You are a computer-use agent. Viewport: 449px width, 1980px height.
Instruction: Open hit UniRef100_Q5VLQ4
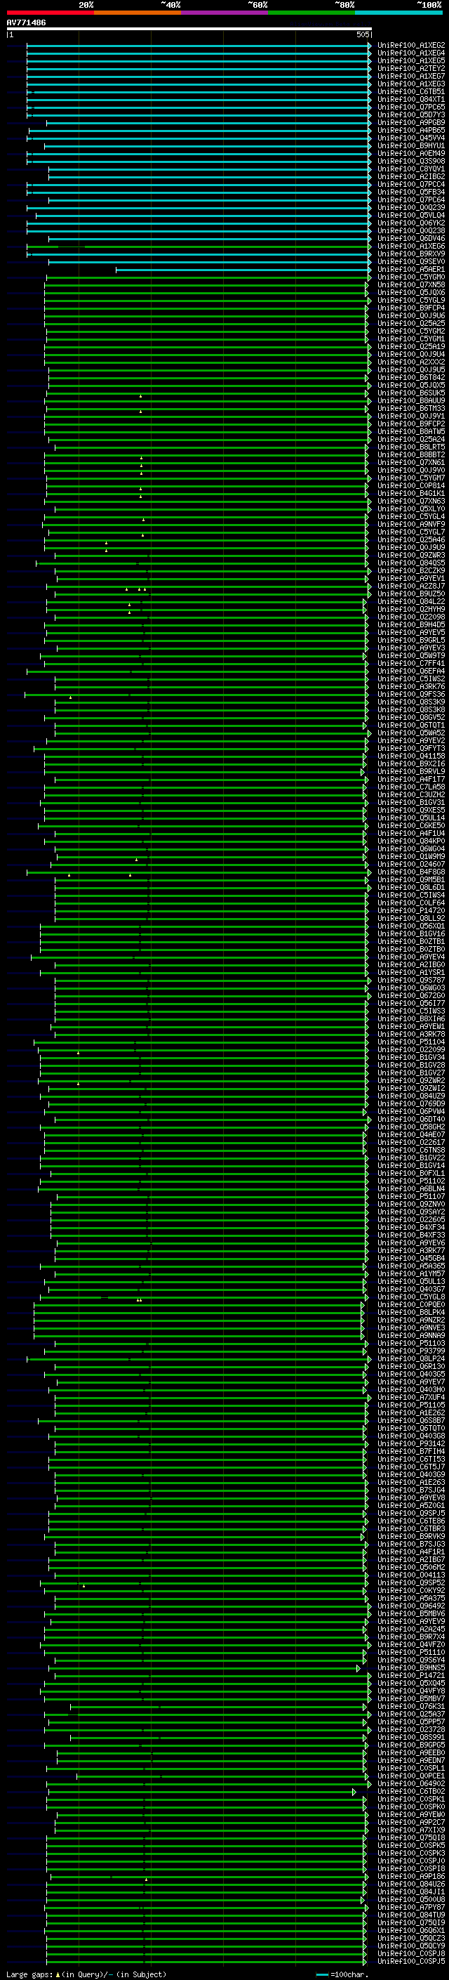(411, 215)
